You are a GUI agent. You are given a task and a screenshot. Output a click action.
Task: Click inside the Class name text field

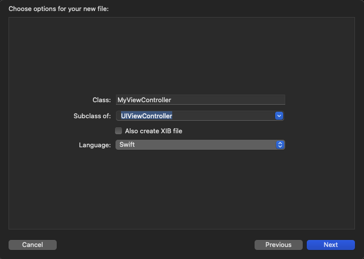pyautogui.click(x=200, y=100)
